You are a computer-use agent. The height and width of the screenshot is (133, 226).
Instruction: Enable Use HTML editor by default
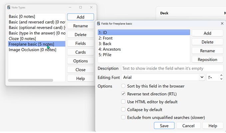pyautogui.click(x=123, y=102)
